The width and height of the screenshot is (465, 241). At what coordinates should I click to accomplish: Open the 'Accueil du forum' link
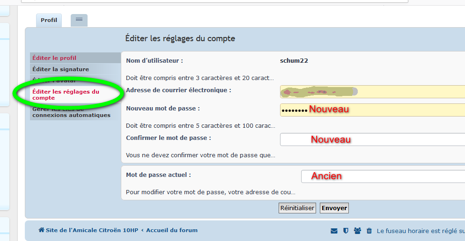click(172, 230)
